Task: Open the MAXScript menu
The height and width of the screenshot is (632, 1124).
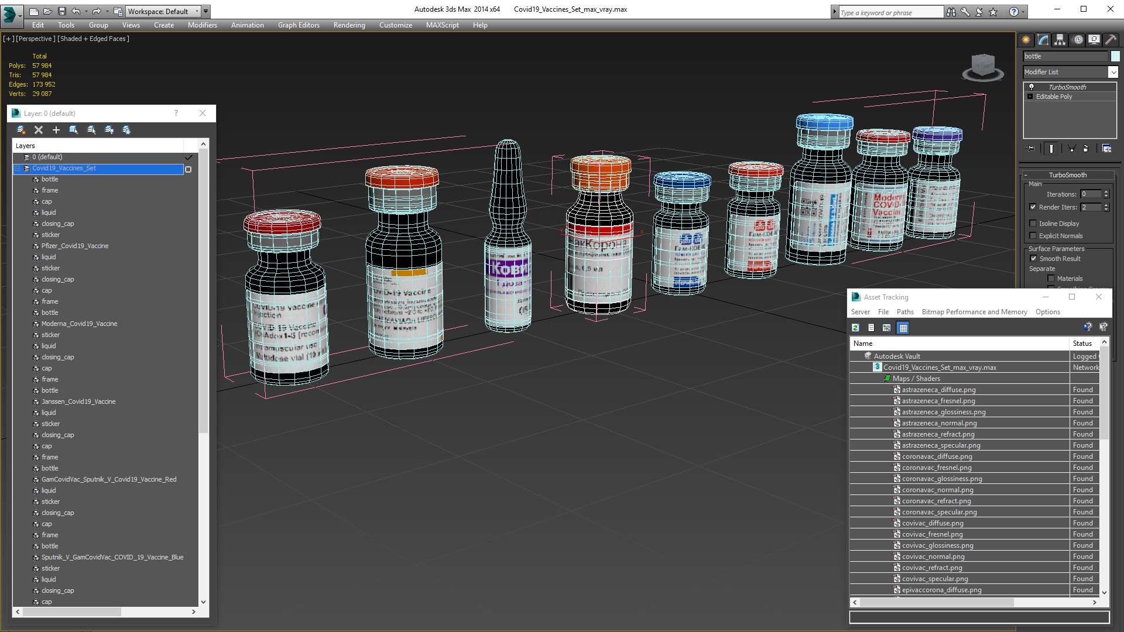Action: tap(443, 25)
